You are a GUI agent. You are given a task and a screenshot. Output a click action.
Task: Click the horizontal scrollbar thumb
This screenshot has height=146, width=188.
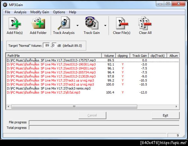(74, 106)
